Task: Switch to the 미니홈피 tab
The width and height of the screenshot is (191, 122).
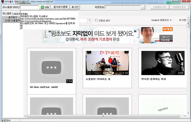Action: (7, 13)
